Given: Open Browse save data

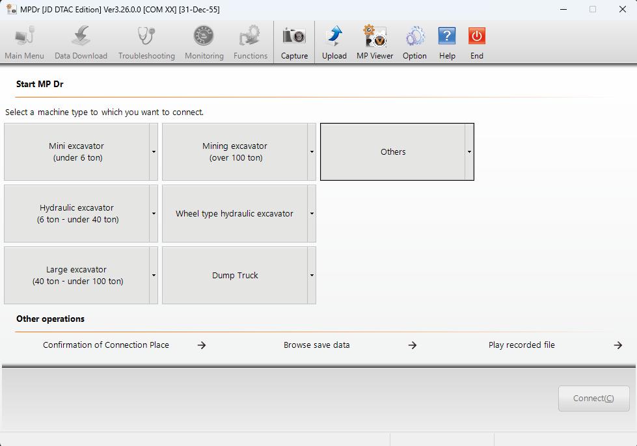Looking at the screenshot, I should click(x=316, y=345).
